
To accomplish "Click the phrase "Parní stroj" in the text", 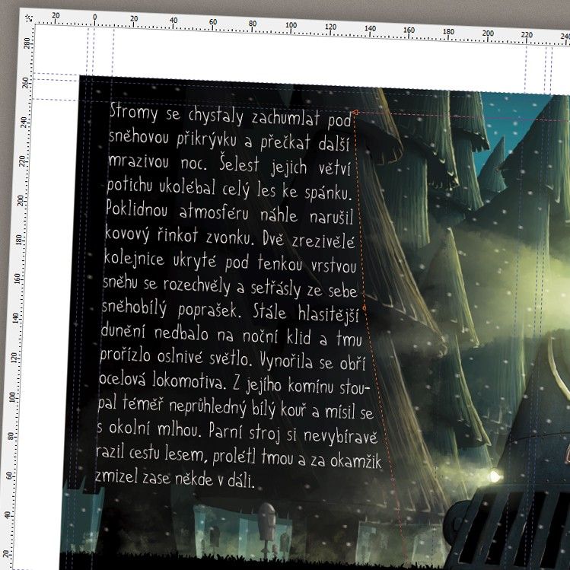I will coord(244,432).
